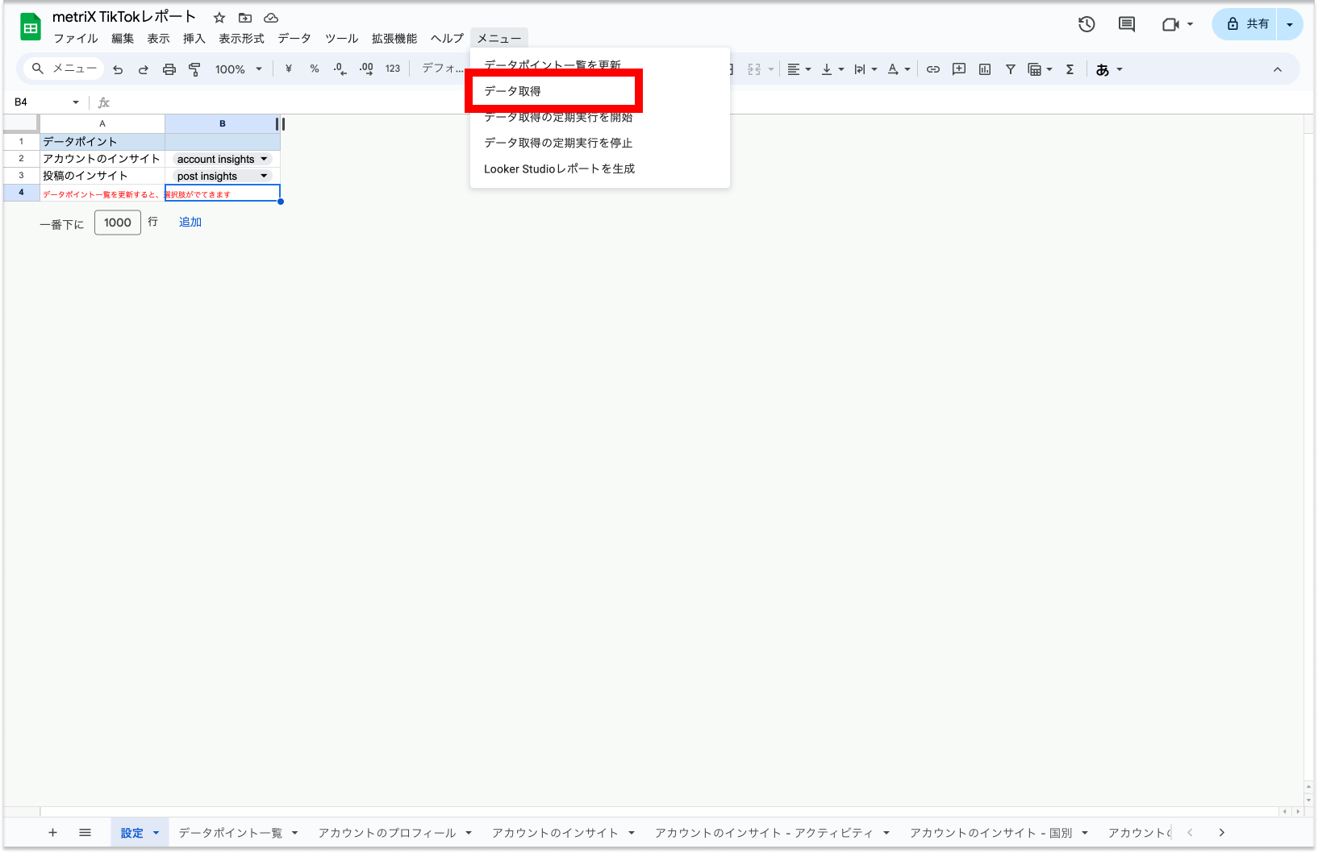This screenshot has width=1318, height=853.
Task: Open the all sheets list icon
Action: pos(85,833)
